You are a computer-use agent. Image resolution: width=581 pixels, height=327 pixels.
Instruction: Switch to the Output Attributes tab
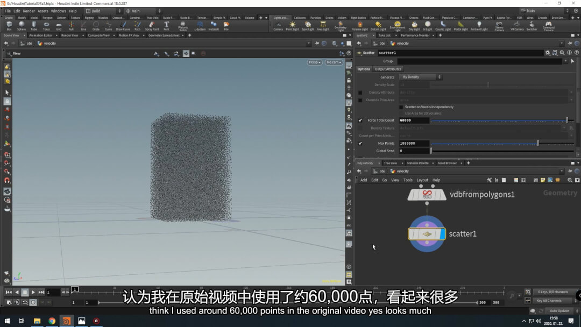387,69
